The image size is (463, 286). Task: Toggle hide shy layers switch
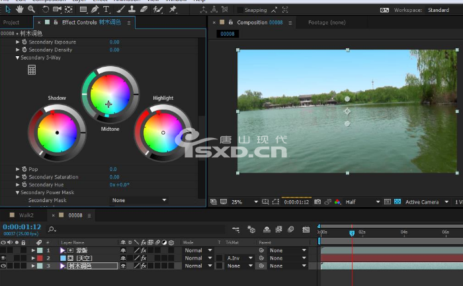click(267, 229)
